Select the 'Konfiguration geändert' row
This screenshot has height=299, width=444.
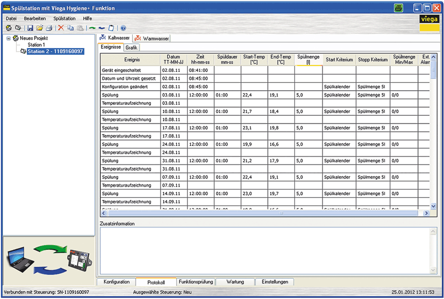[265, 87]
